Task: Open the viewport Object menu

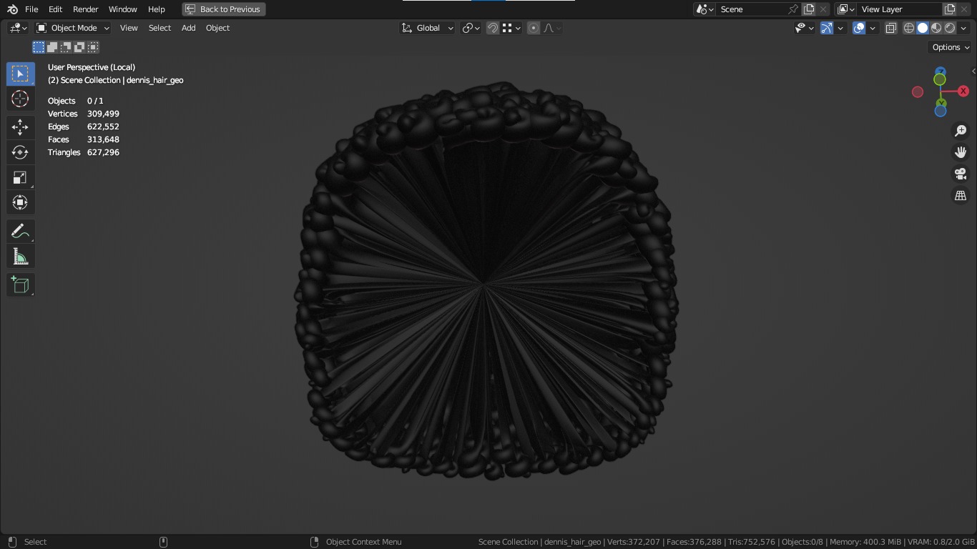Action: coord(217,28)
